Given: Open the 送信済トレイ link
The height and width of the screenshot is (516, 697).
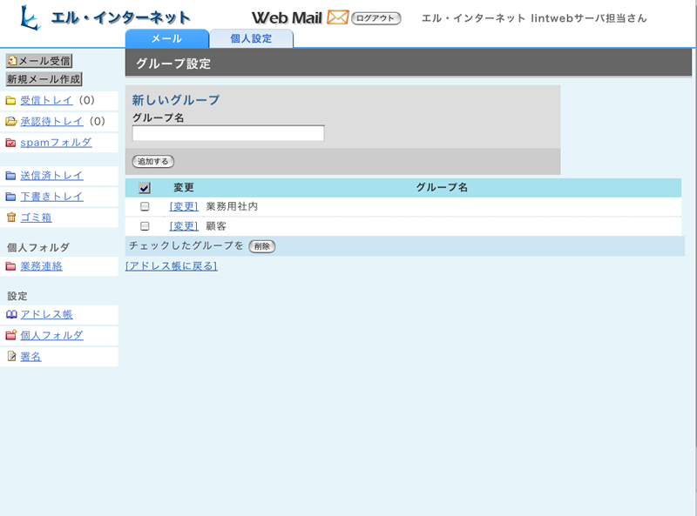Looking at the screenshot, I should point(51,176).
